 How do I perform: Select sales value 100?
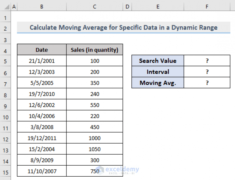[x=95, y=61]
